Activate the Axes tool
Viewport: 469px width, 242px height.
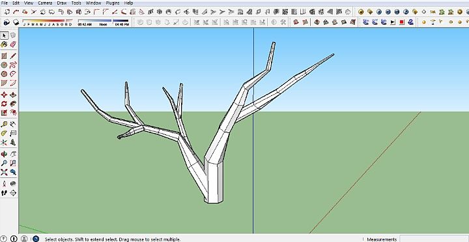tap(4, 142)
